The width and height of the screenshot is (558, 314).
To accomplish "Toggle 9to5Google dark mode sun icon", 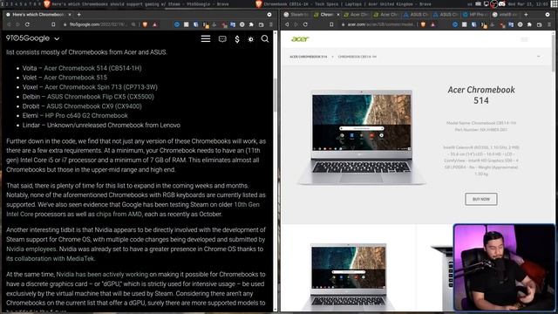I will (x=251, y=39).
